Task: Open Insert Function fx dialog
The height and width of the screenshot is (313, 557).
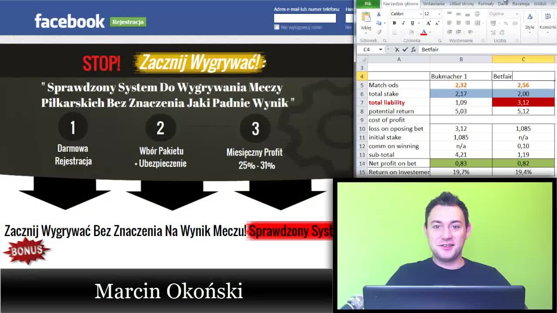Action: coord(413,50)
